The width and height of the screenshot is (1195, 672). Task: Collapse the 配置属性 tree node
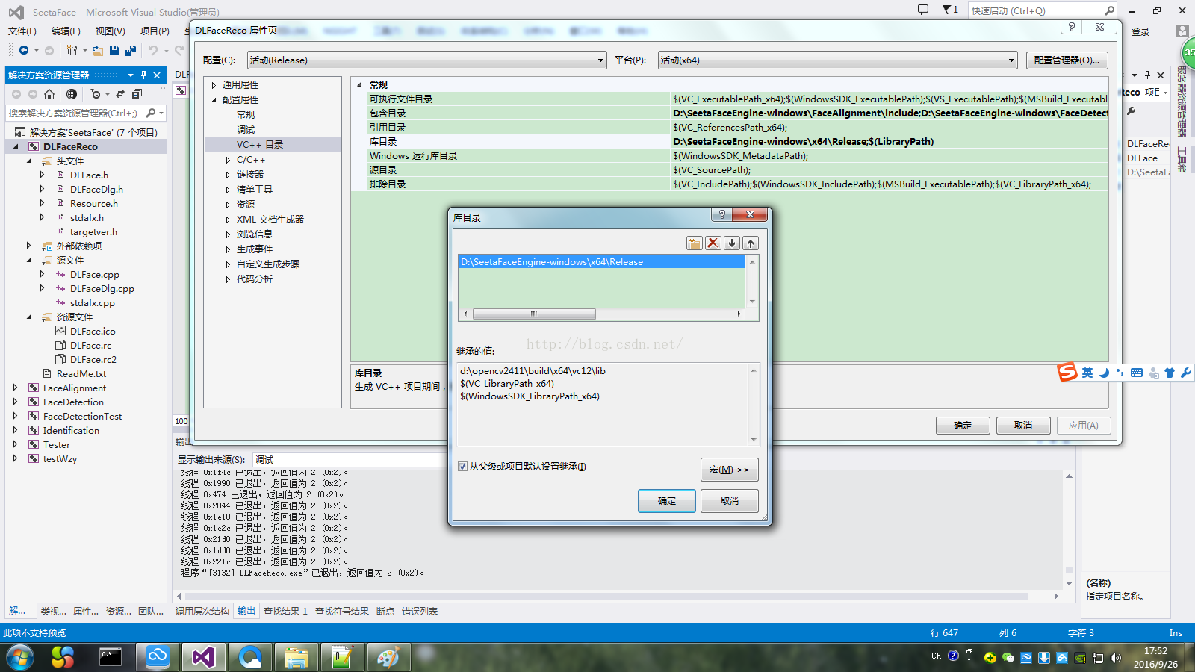[214, 100]
